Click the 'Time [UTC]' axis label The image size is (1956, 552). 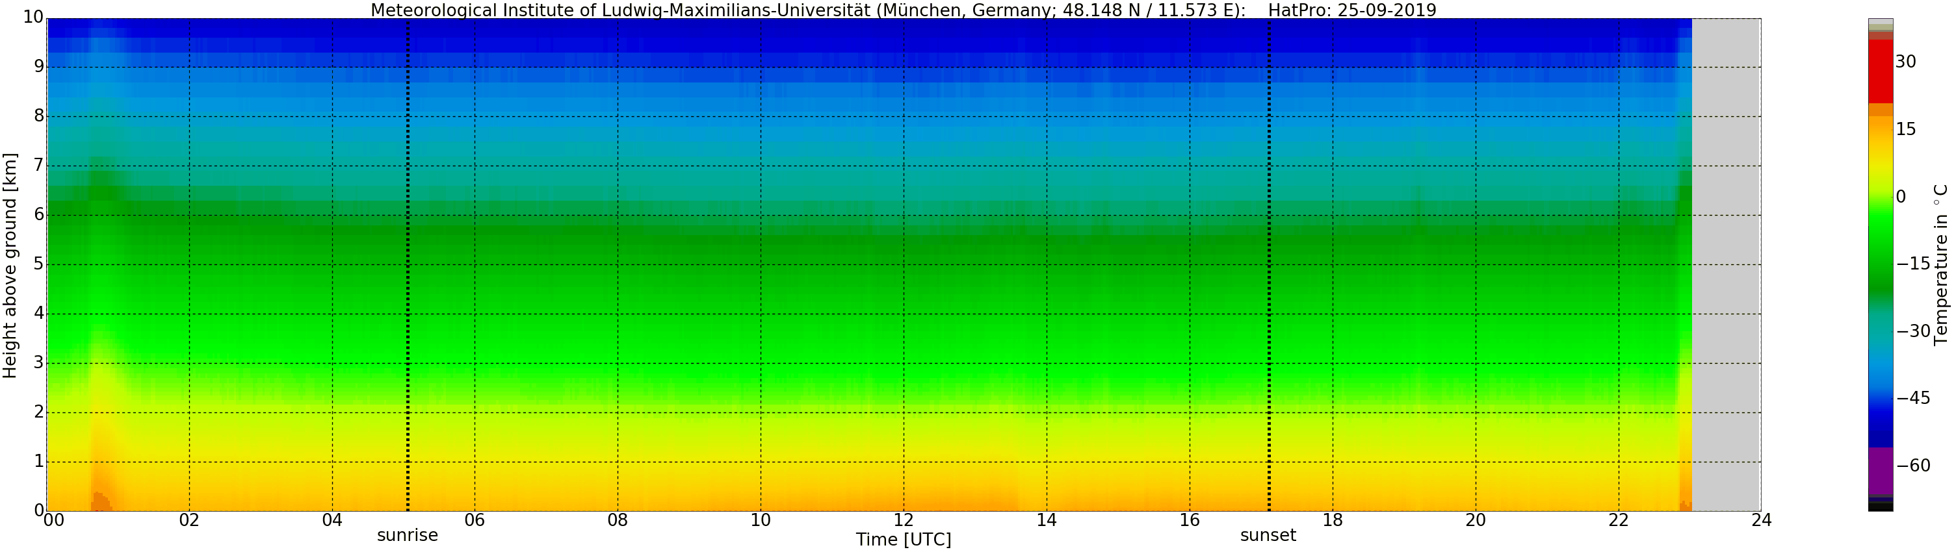(x=903, y=540)
